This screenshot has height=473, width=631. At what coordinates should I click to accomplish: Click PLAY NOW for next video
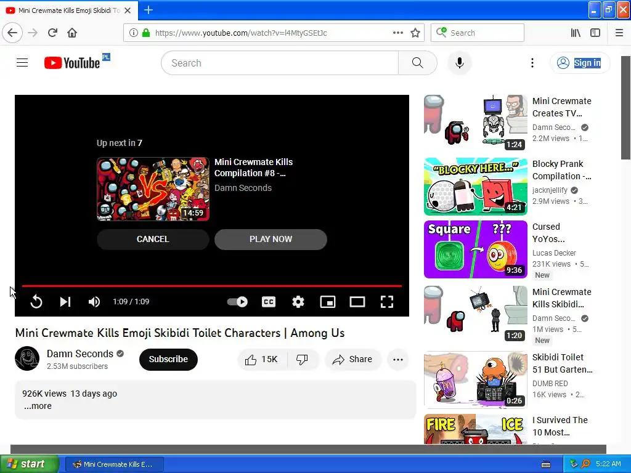pyautogui.click(x=271, y=240)
